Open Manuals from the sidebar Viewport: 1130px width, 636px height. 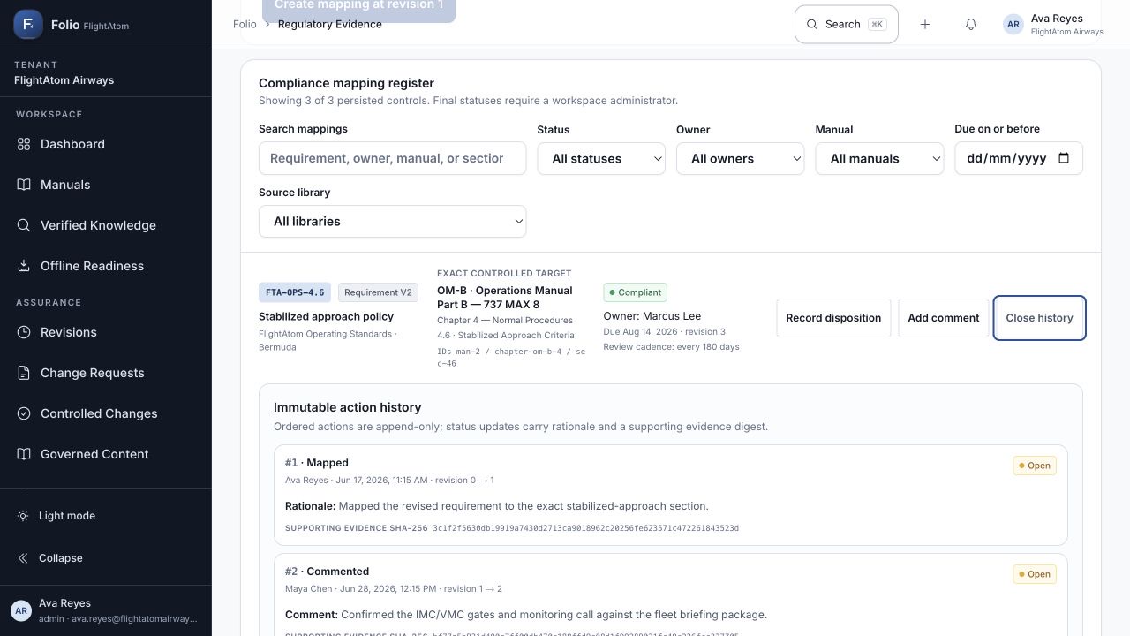click(105, 185)
